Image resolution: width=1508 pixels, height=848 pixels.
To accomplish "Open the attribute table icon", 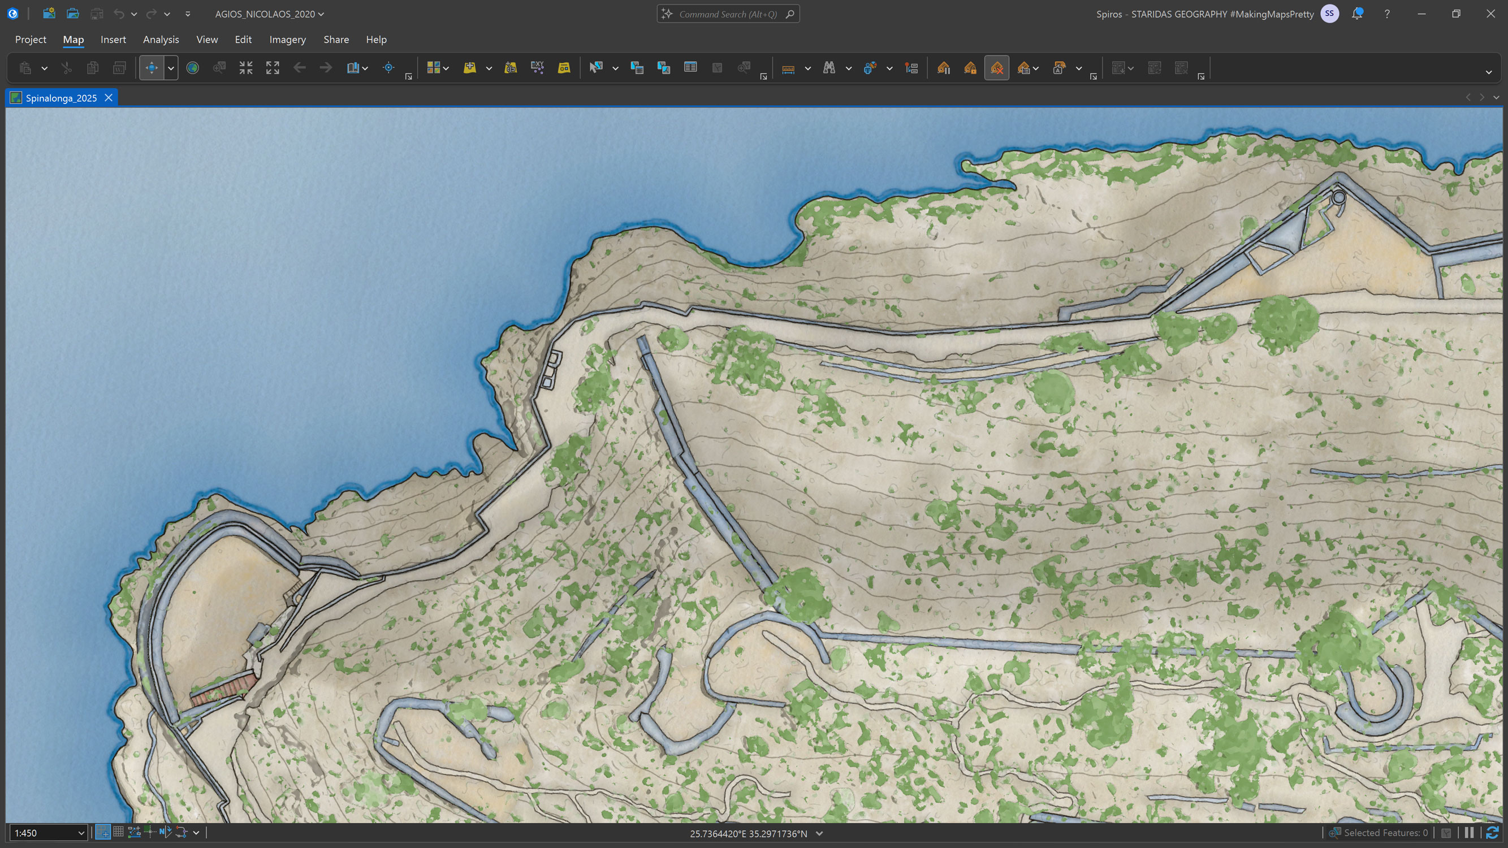I will coord(690,67).
